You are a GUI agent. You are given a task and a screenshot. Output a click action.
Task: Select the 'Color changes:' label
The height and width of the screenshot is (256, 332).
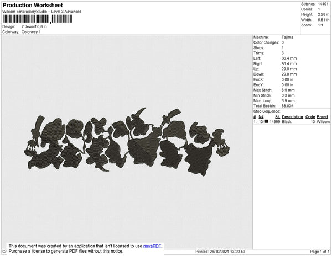point(266,42)
